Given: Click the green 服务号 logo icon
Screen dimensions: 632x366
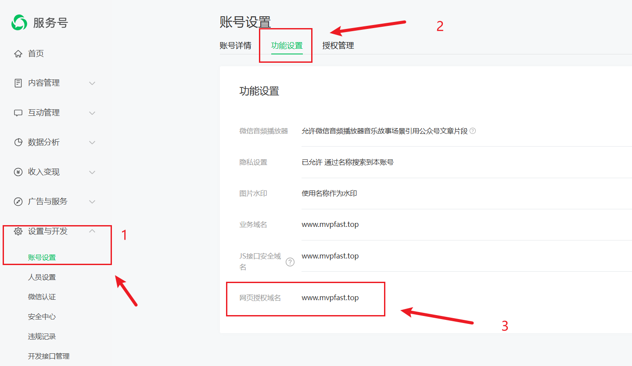Looking at the screenshot, I should (19, 22).
